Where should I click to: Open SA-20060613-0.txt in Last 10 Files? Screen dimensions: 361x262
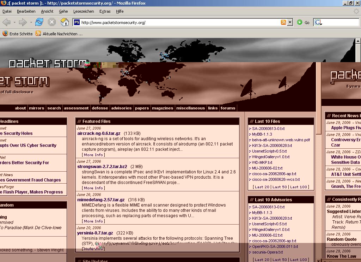pos(268,129)
